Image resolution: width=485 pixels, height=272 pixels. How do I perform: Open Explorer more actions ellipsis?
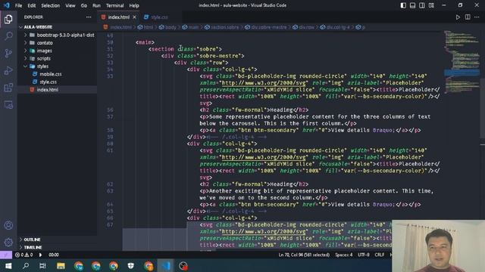tap(89, 17)
